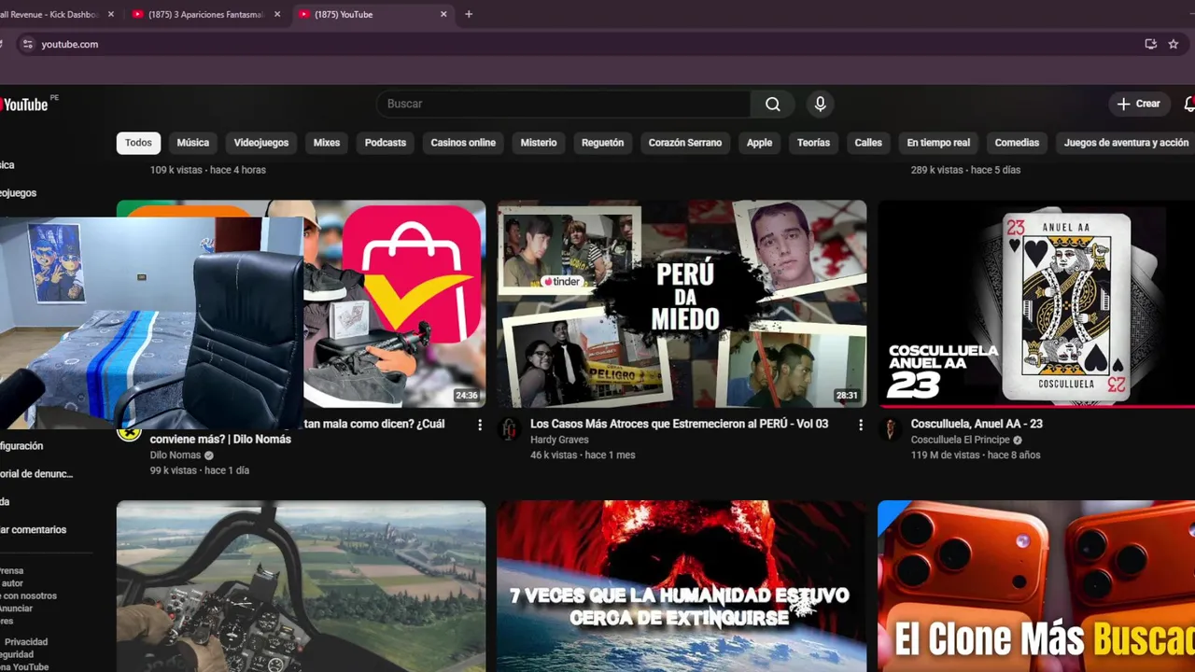Select the Casinos online chip

(463, 143)
